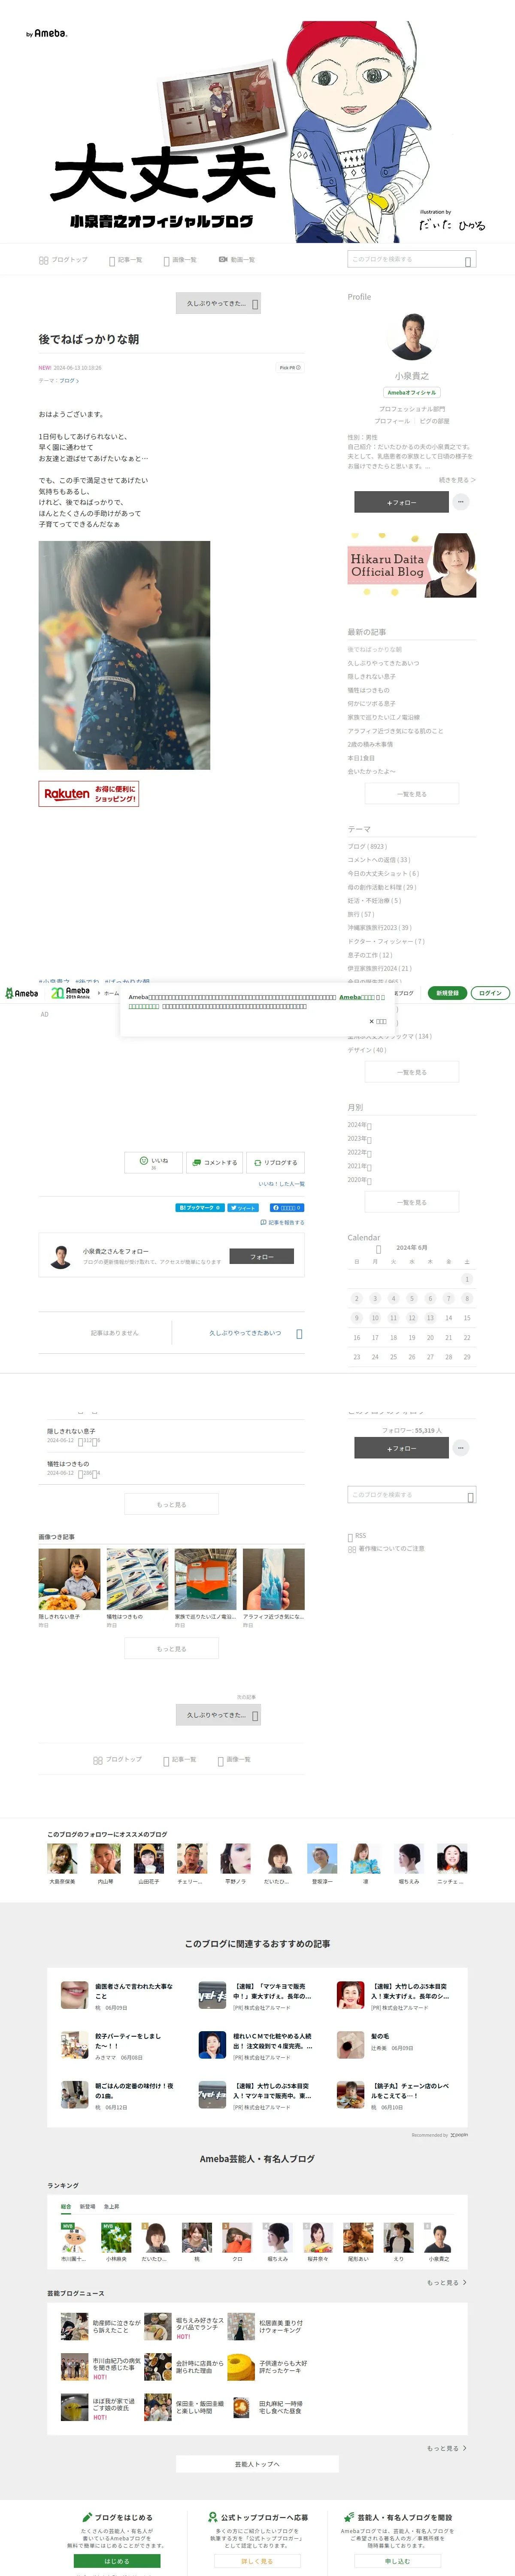
Task: Click the Amebaオフィシャル badge
Action: coord(411,392)
